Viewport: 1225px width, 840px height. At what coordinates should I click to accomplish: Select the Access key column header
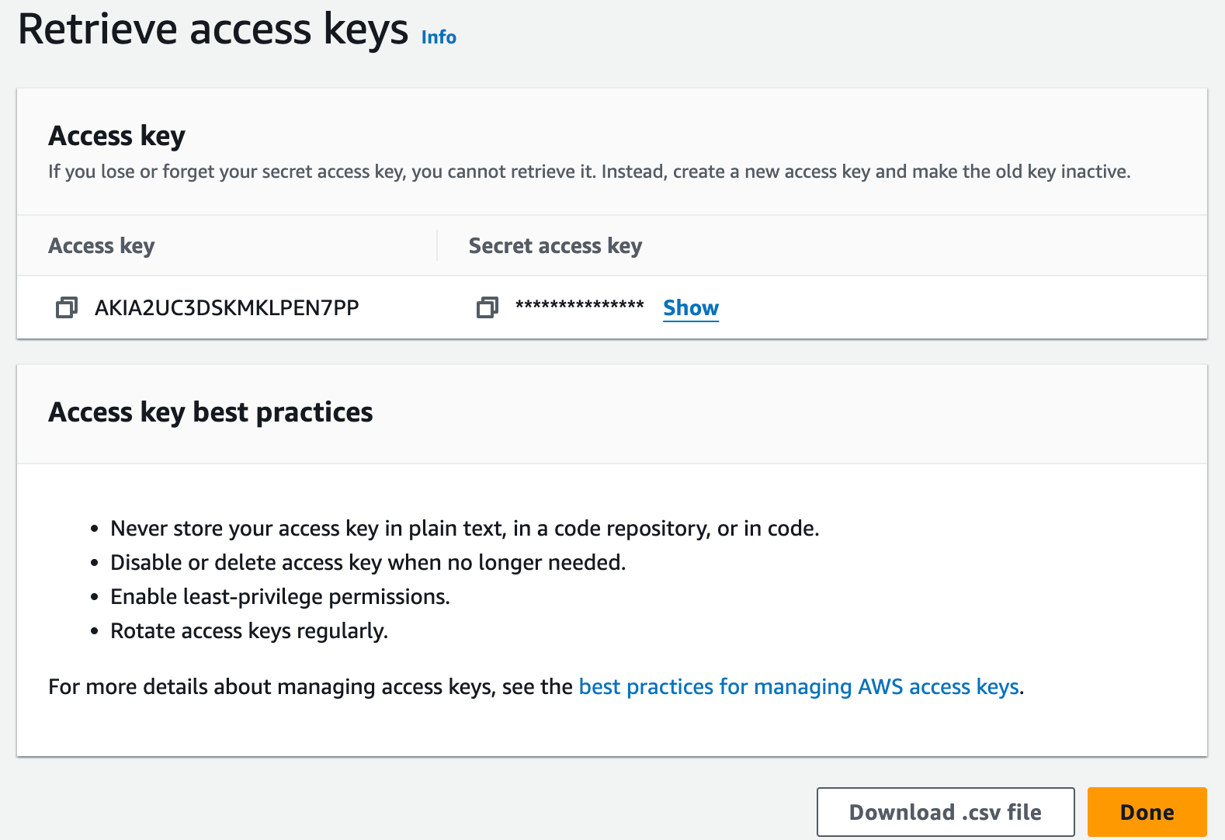coord(102,245)
